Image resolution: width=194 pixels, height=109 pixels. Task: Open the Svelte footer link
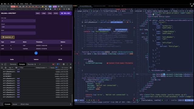[x=12, y=59]
